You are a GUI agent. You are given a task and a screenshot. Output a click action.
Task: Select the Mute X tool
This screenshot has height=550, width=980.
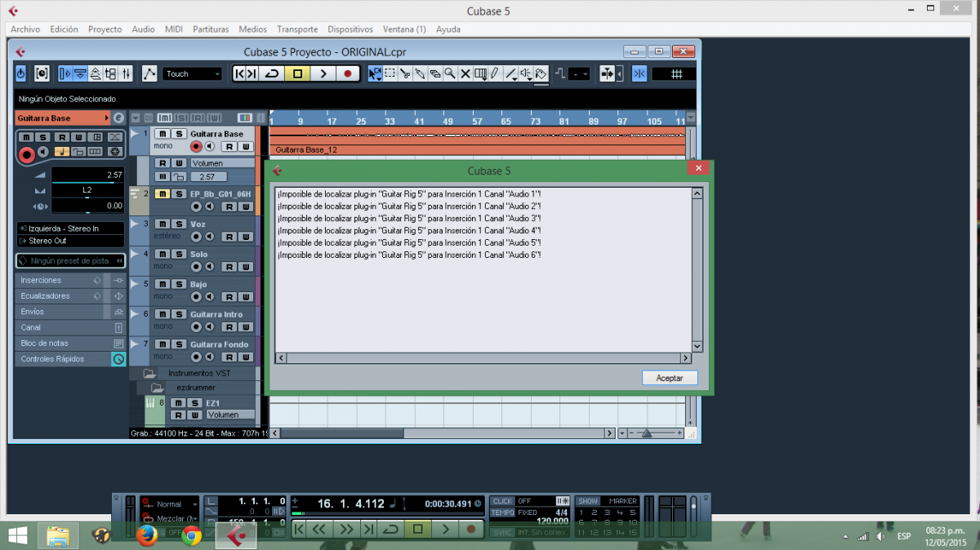click(465, 73)
